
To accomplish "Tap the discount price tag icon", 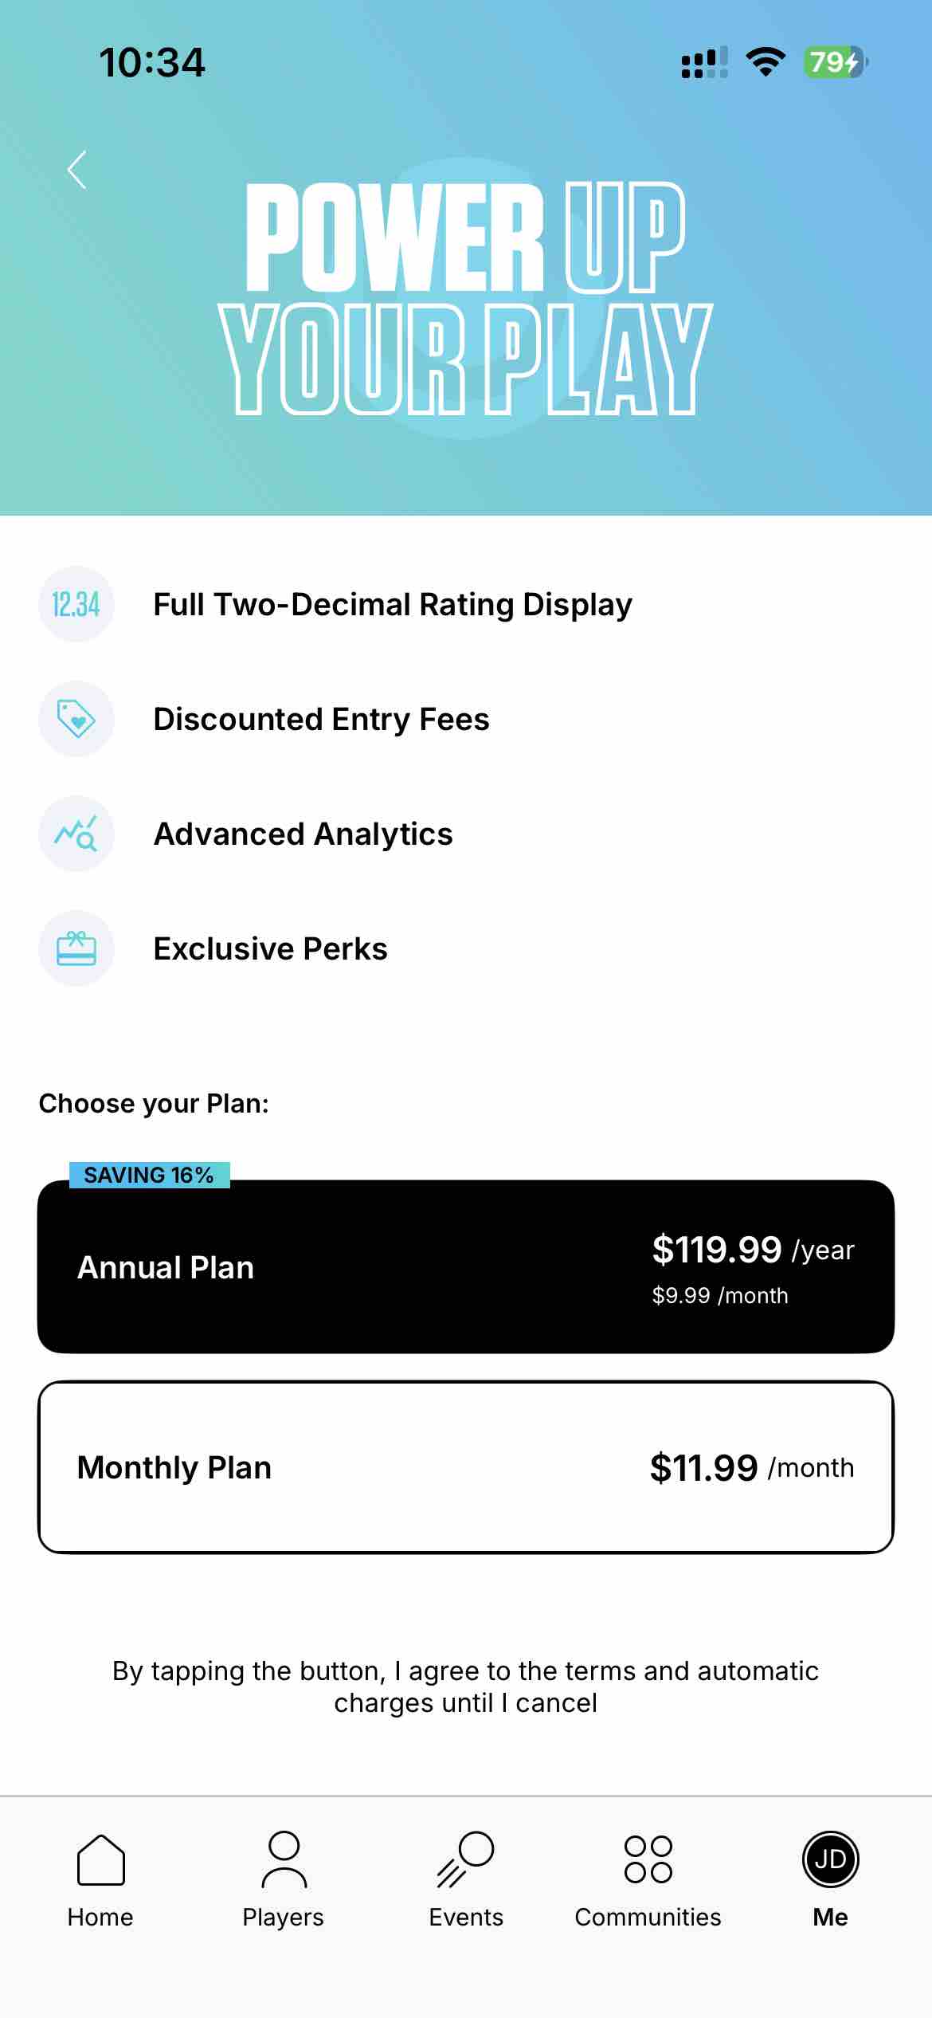I will point(76,719).
